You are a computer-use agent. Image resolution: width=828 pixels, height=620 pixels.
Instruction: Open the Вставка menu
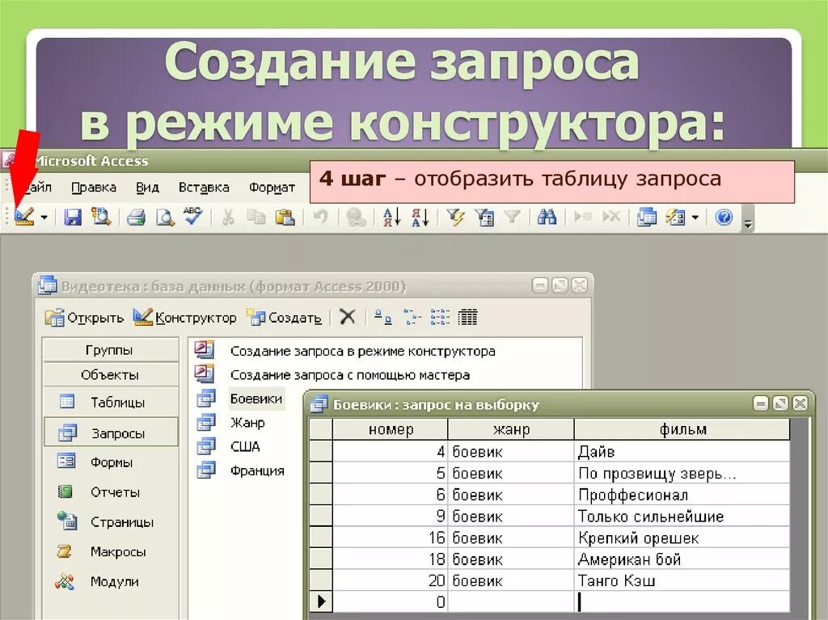coord(204,188)
